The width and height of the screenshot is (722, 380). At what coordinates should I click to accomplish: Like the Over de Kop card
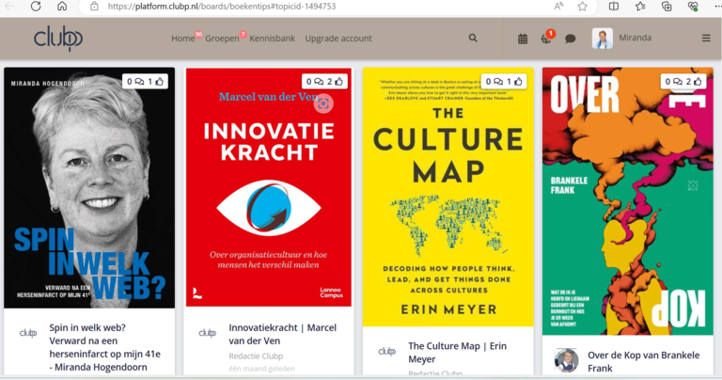[698, 82]
